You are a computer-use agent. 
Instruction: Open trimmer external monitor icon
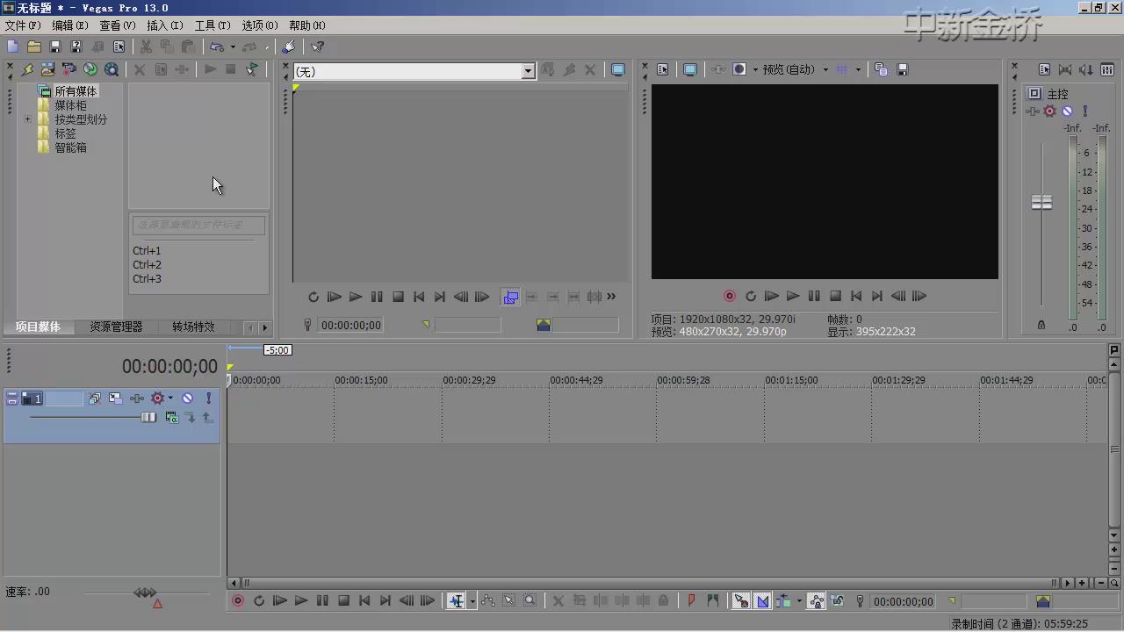click(x=618, y=70)
